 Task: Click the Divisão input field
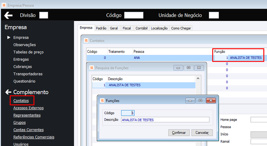tap(44, 15)
